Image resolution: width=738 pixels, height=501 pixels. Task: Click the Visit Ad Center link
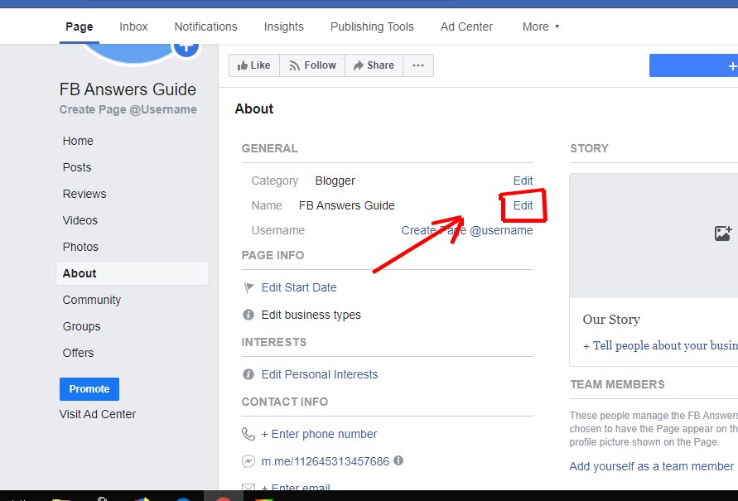coord(98,414)
